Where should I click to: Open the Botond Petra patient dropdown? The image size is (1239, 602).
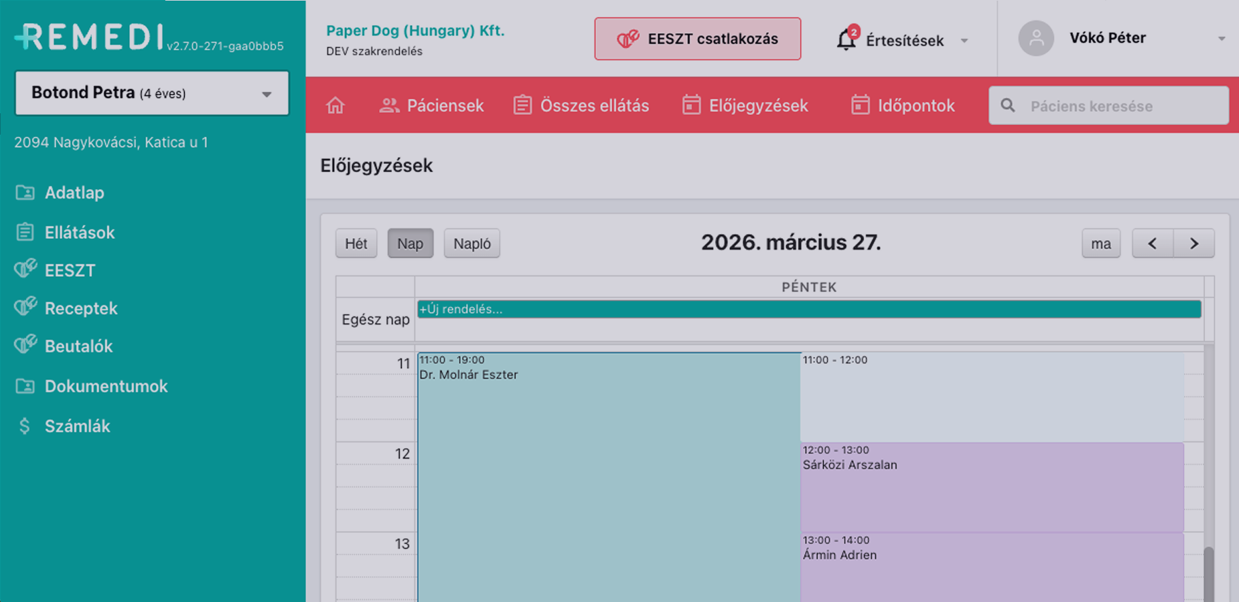pyautogui.click(x=152, y=93)
